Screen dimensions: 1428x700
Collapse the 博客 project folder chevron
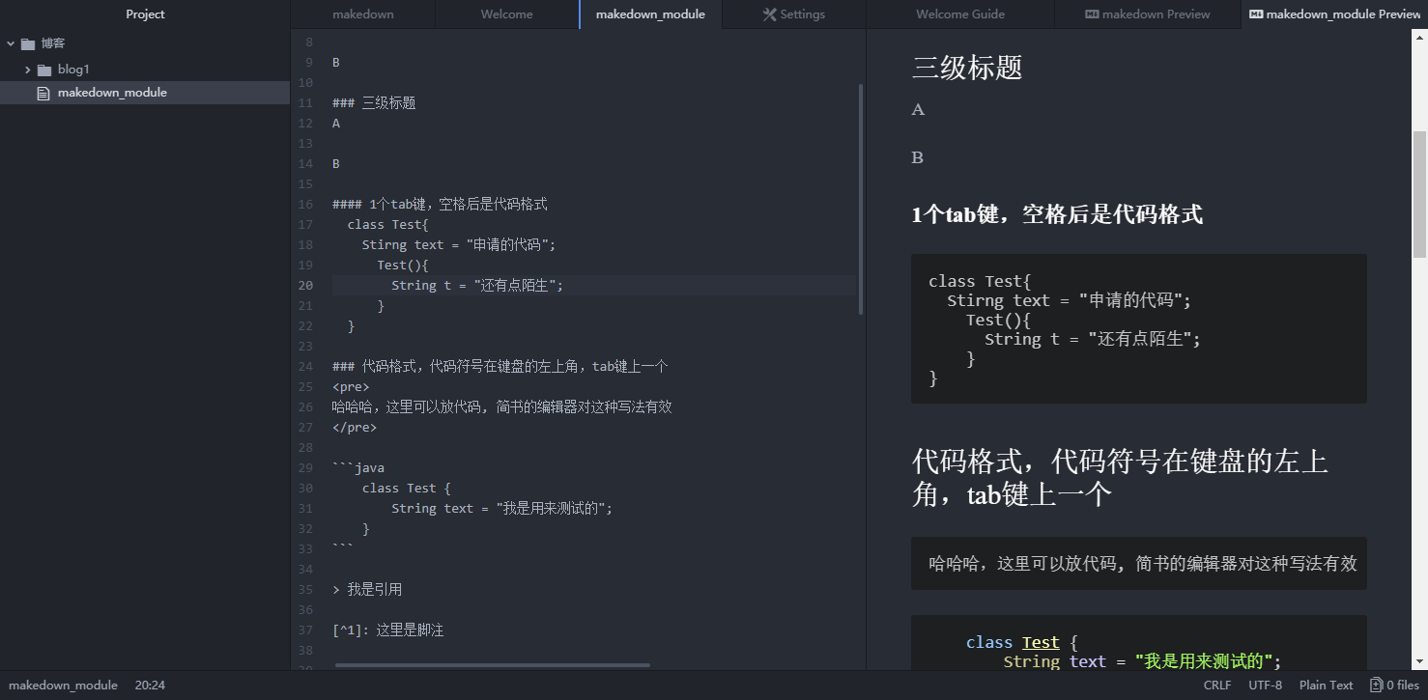[11, 43]
